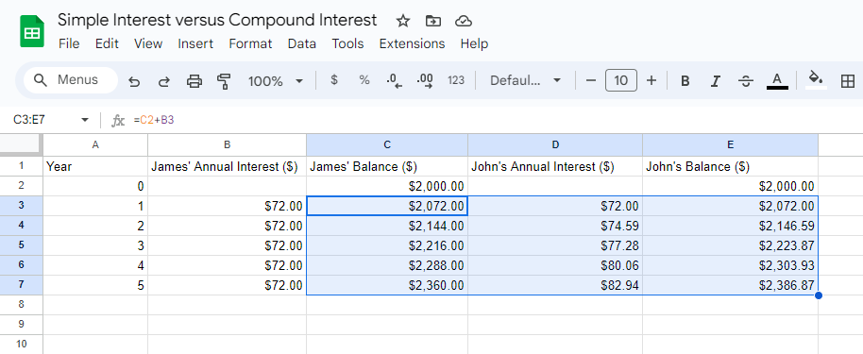
Task: Select cell with $2,360.00
Action: (x=387, y=285)
